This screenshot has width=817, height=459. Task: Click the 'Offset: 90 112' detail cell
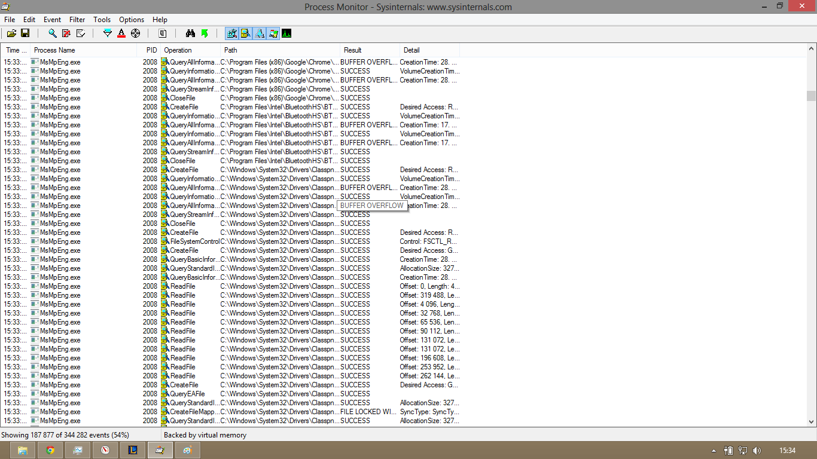[x=429, y=331]
